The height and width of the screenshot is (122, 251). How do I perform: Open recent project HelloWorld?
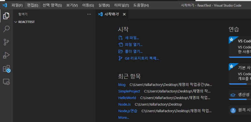tap(127, 98)
